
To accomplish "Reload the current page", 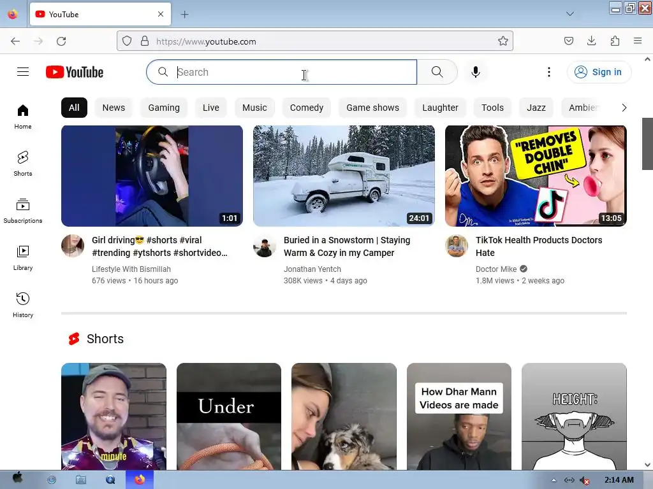I will (61, 41).
